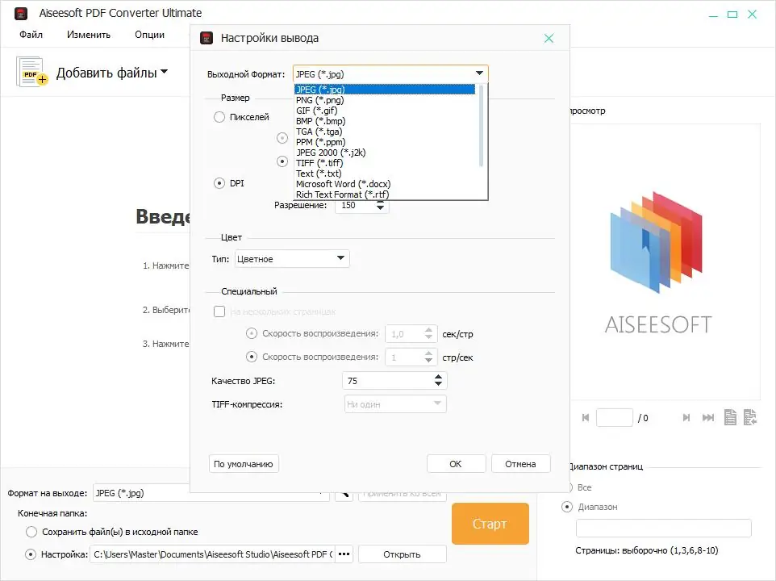776x581 pixels.
Task: Select the Диапазон page range radio
Action: pos(566,507)
